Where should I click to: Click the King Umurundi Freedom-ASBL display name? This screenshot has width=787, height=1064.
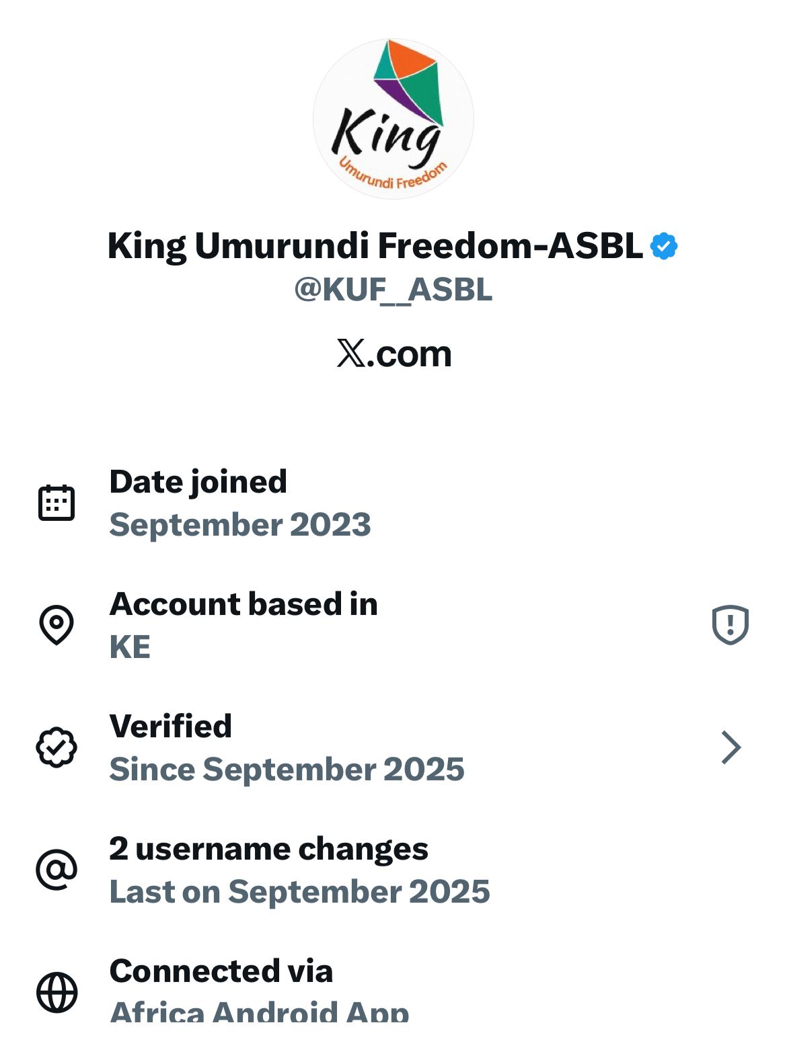pos(375,246)
